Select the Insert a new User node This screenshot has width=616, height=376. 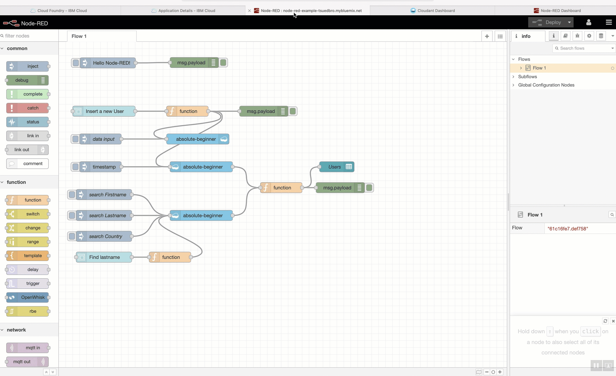[x=104, y=111]
